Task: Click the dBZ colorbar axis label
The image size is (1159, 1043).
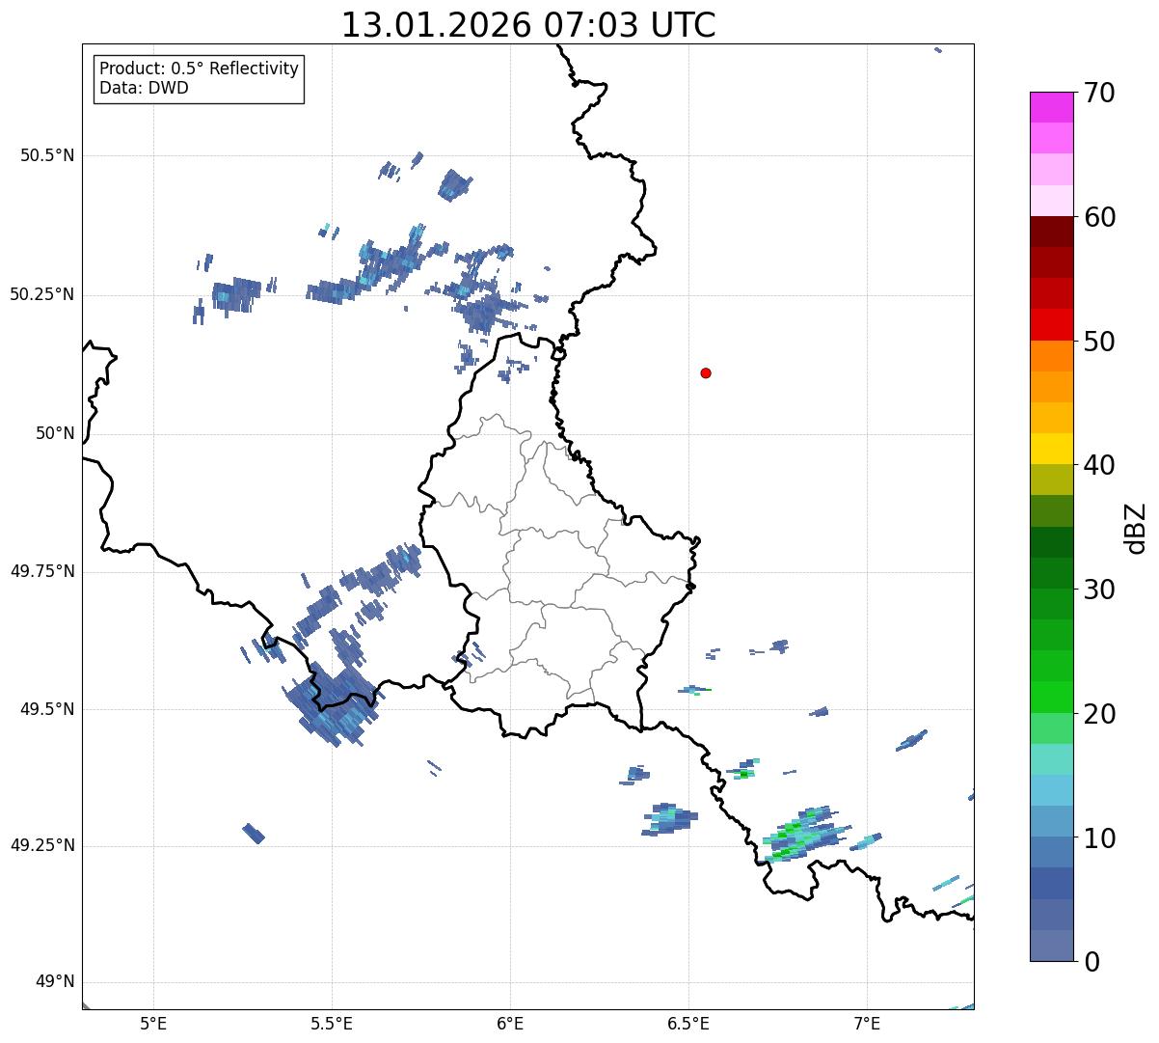Action: pos(1137,528)
